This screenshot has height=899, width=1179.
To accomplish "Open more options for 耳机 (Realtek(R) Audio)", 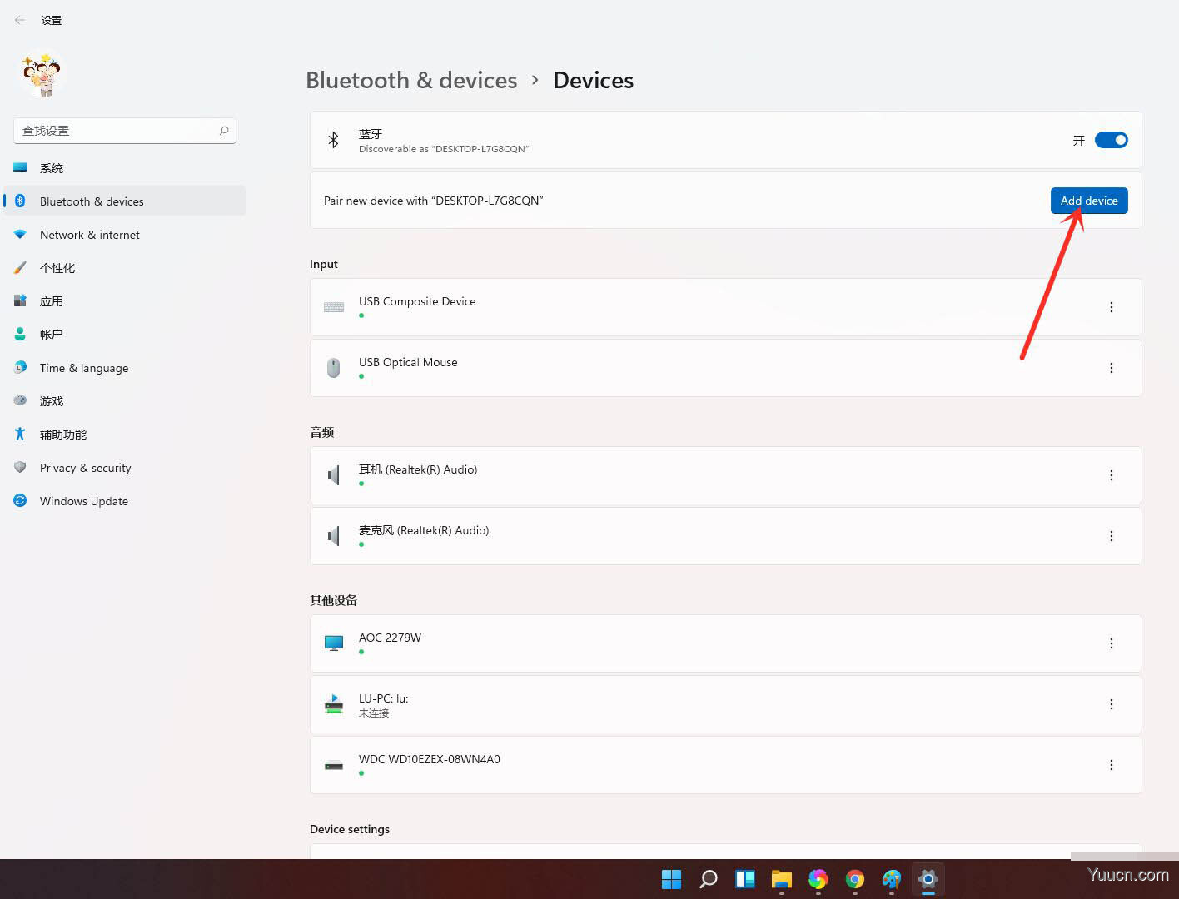I will pyautogui.click(x=1111, y=475).
